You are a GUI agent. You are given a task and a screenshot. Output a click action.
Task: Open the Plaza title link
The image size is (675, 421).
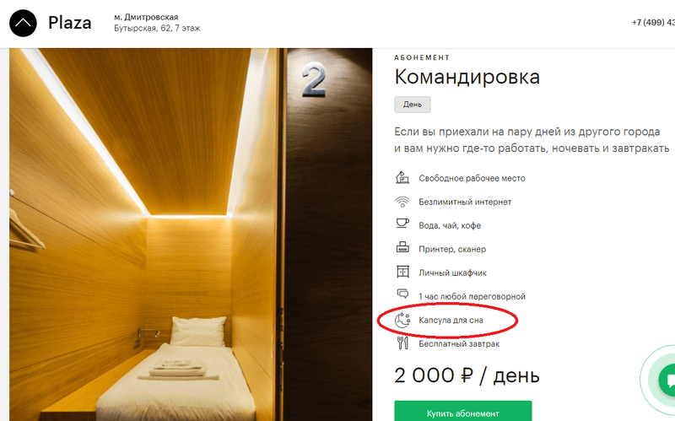tap(70, 23)
